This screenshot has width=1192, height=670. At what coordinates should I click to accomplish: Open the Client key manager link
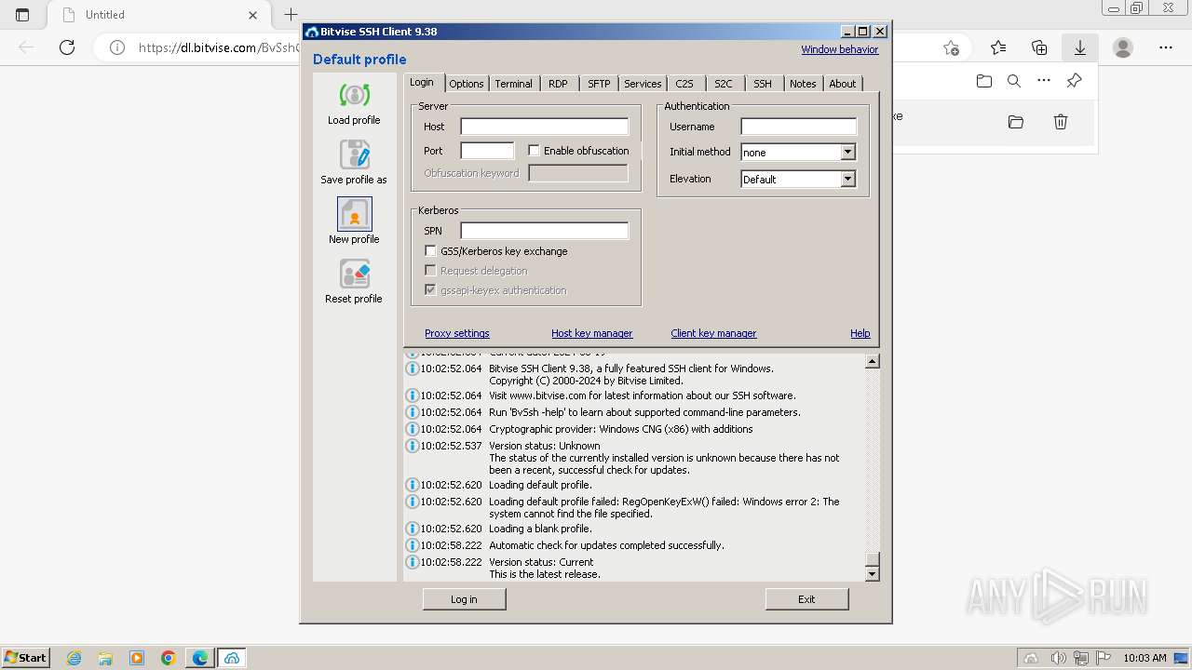click(x=713, y=333)
